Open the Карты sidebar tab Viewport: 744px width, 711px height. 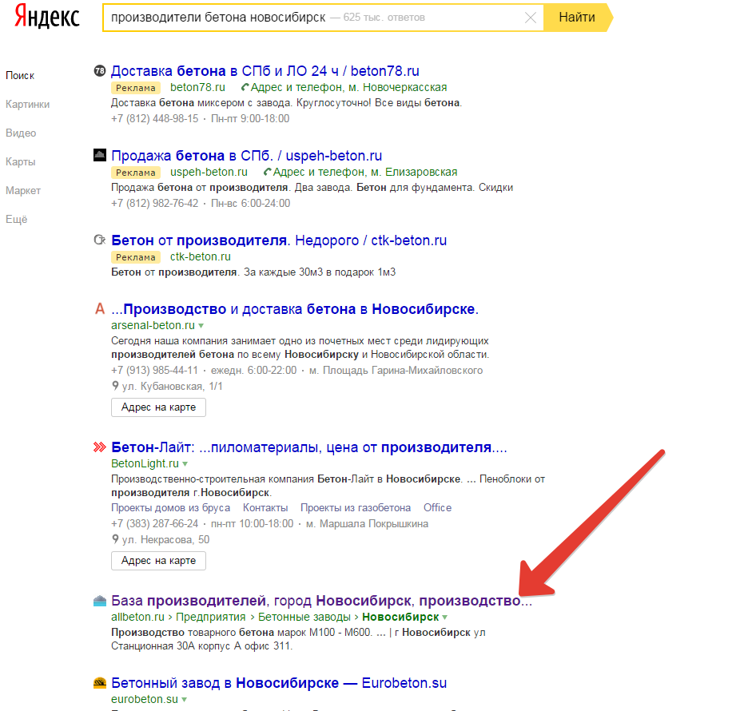pos(21,161)
